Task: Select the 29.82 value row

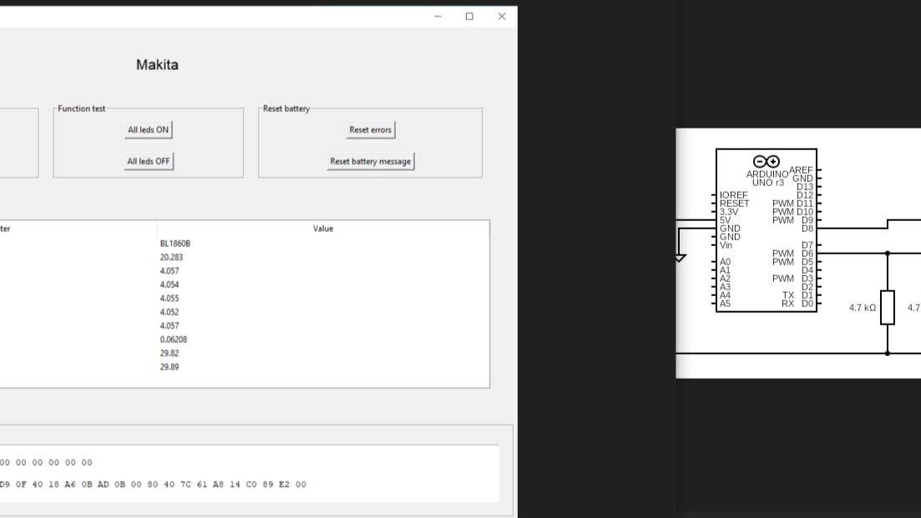Action: [x=244, y=353]
